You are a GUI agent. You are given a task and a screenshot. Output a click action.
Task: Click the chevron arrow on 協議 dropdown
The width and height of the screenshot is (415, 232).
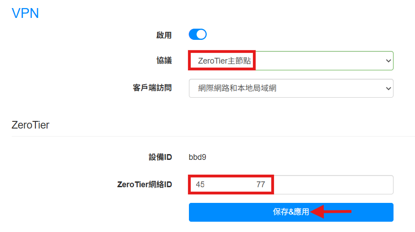pyautogui.click(x=388, y=61)
